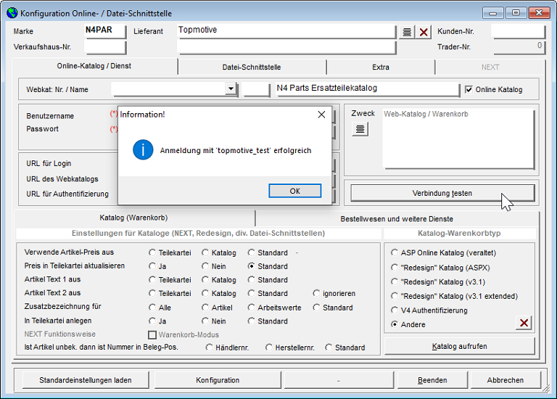Image resolution: width=557 pixels, height=399 pixels.
Task: Confirm the Information dialog with OK
Action: 295,191
